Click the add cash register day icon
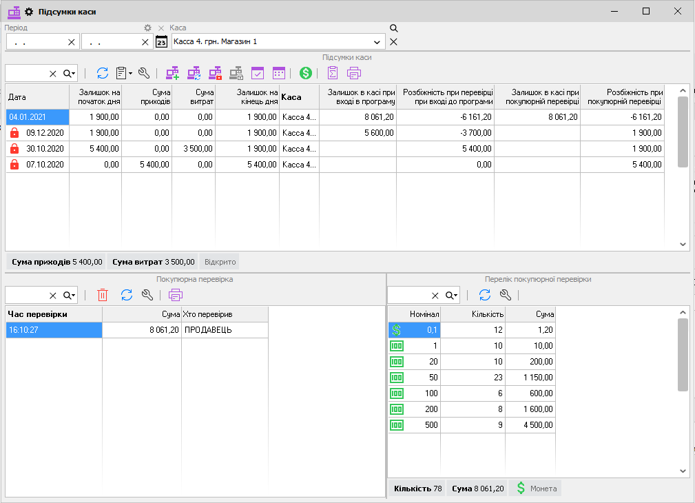695x503 pixels. click(x=172, y=73)
